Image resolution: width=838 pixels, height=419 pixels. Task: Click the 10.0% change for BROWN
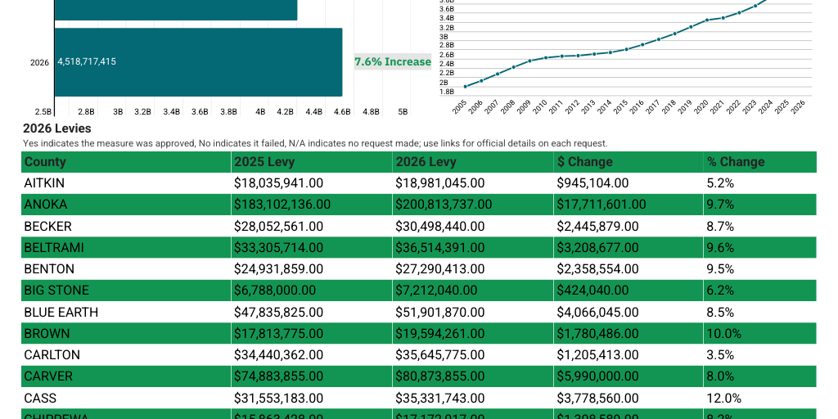coord(760,334)
